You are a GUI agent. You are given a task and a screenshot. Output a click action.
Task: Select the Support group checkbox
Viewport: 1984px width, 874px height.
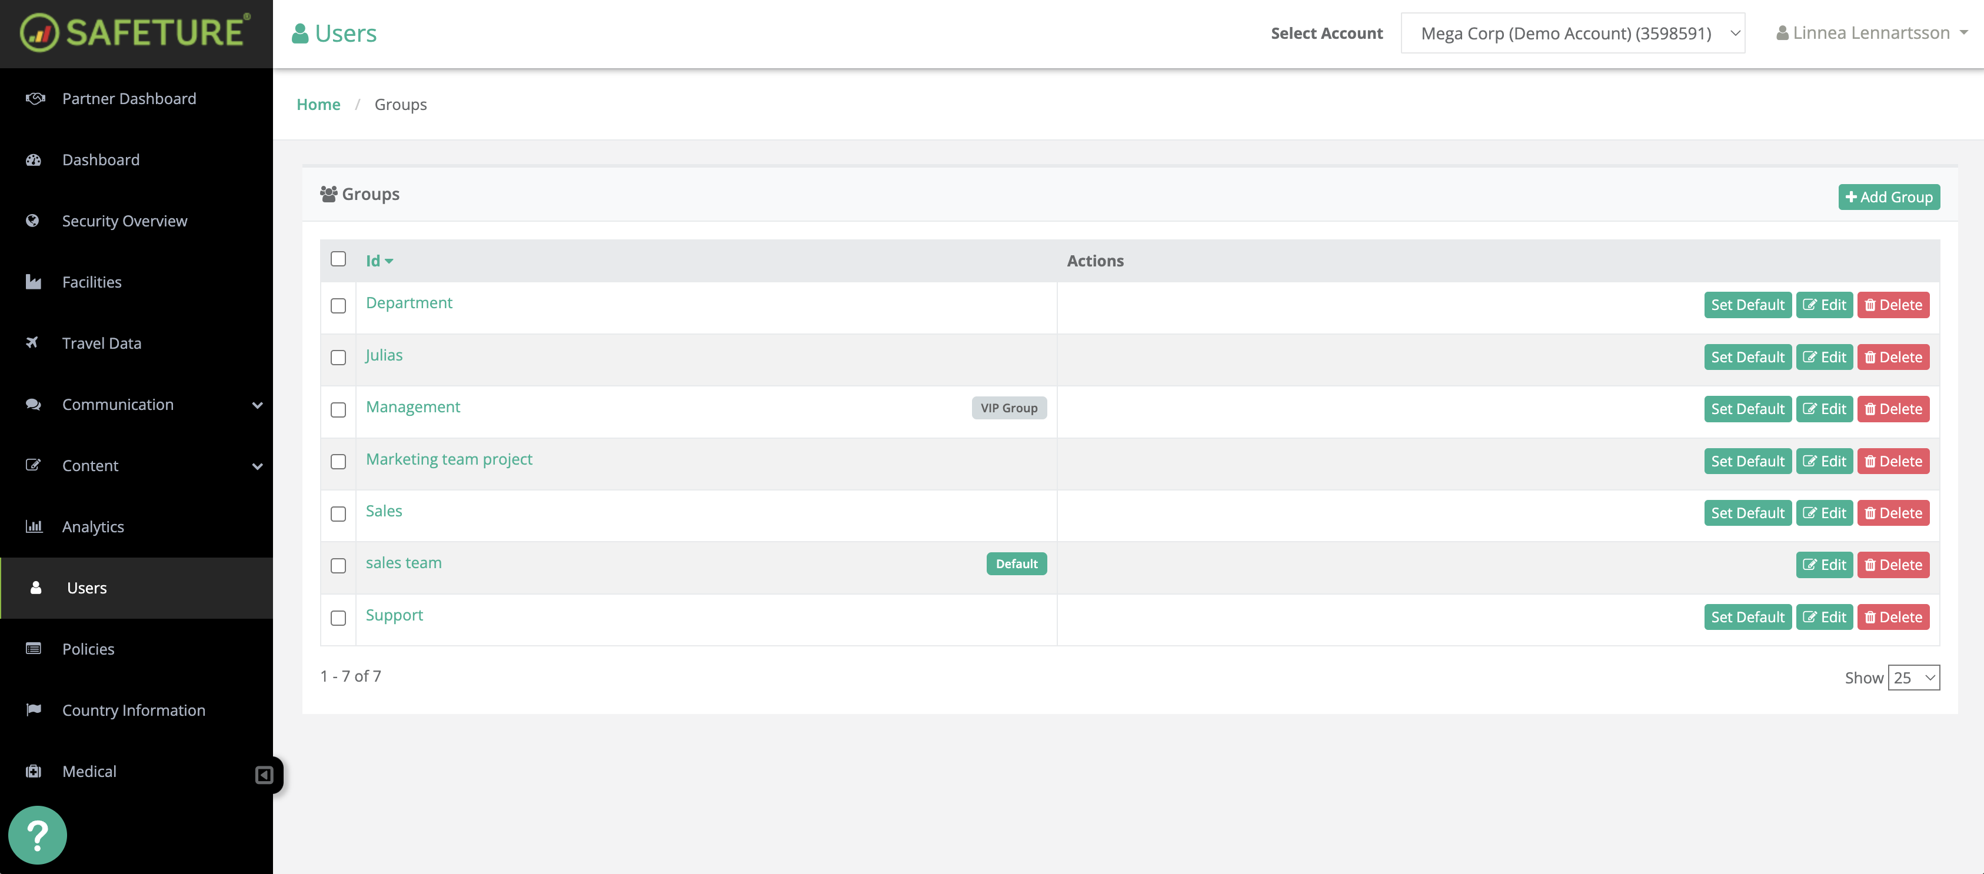[338, 618]
